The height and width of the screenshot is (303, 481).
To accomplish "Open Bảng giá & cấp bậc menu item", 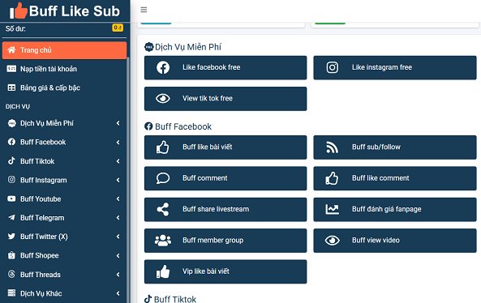I will [x=64, y=88].
